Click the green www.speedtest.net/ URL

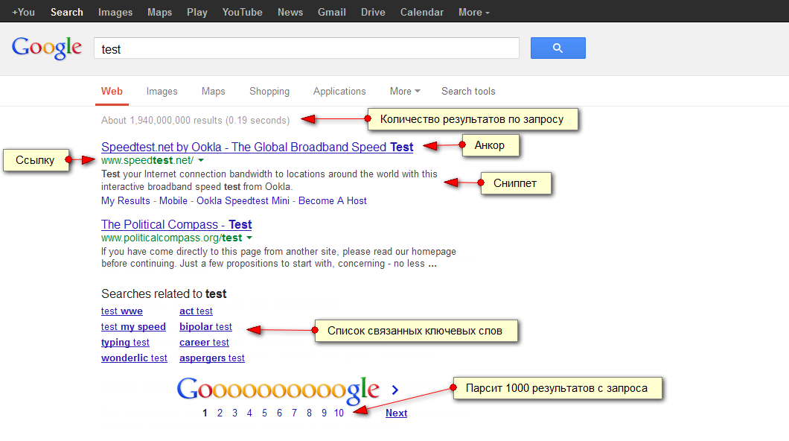coord(147,161)
